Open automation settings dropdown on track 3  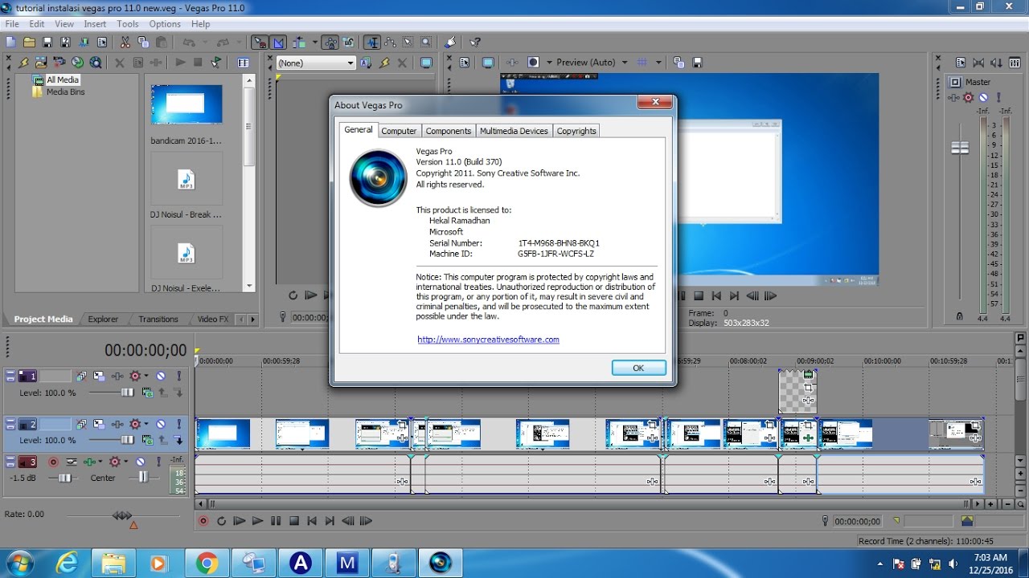click(125, 462)
